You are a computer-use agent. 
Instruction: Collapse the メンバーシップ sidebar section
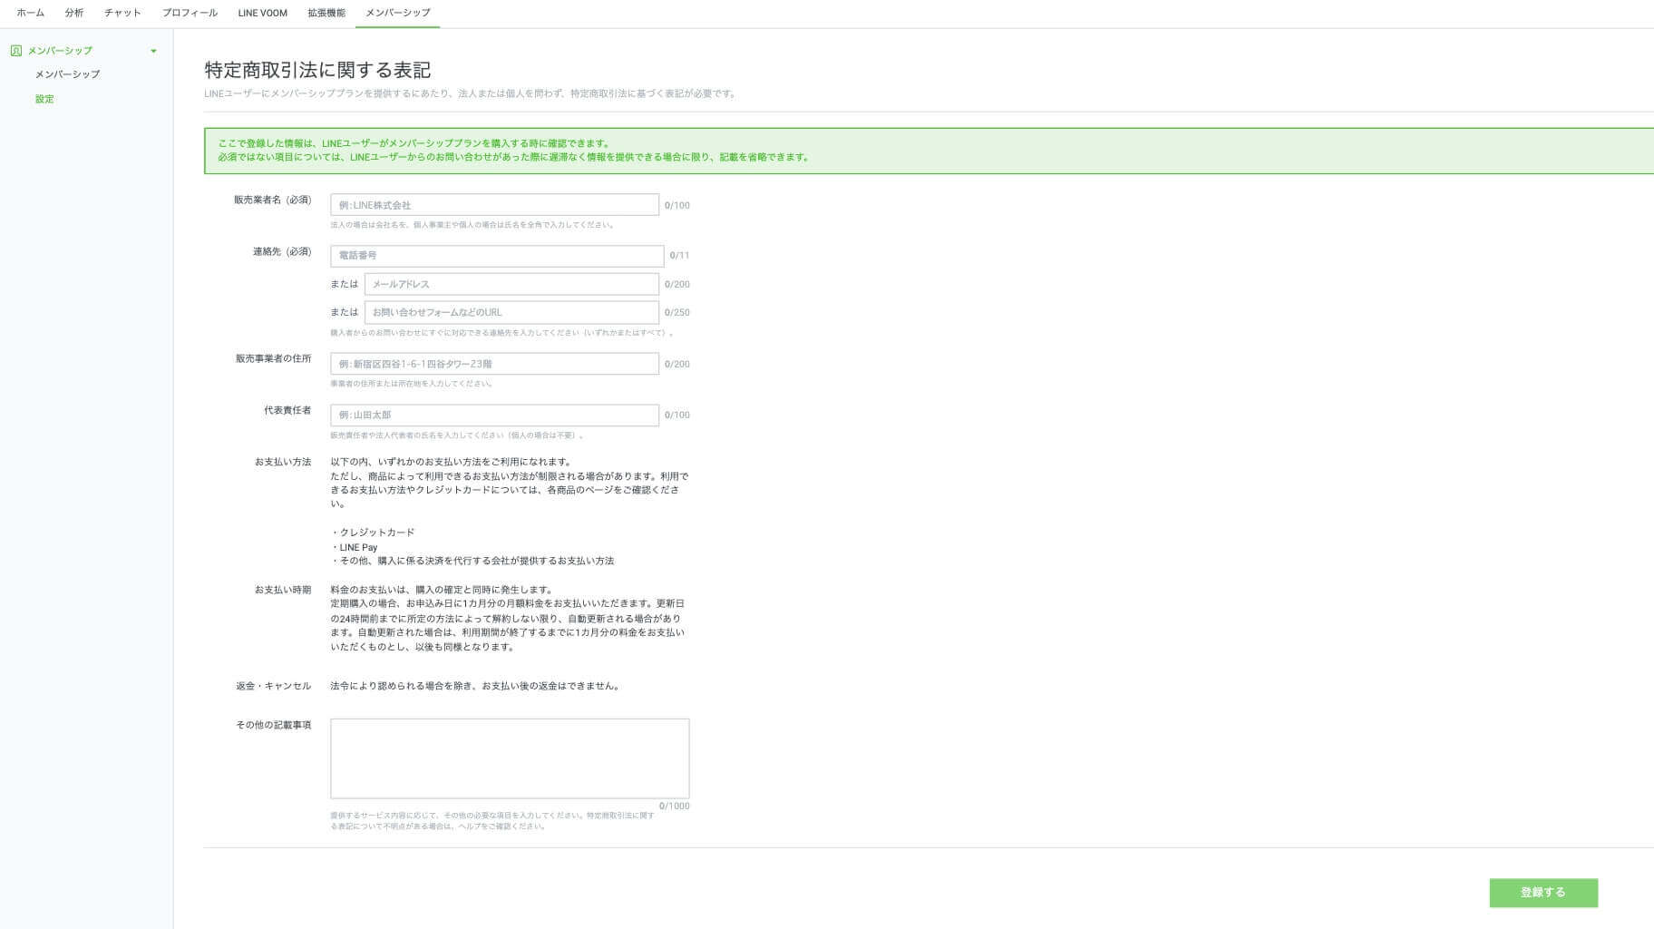coord(153,51)
